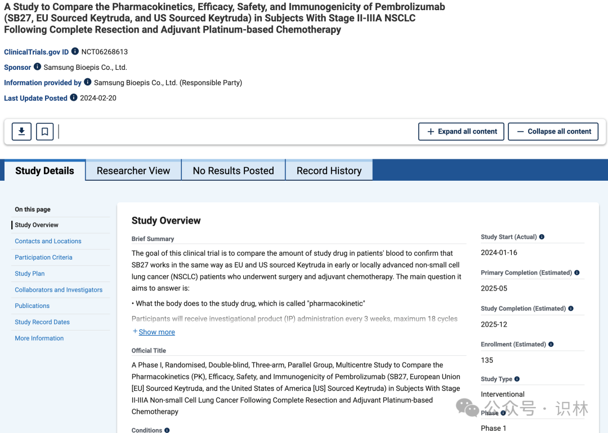Open info icon beside Last Update Posted
Screen dimensions: 608x433
(x=74, y=97)
